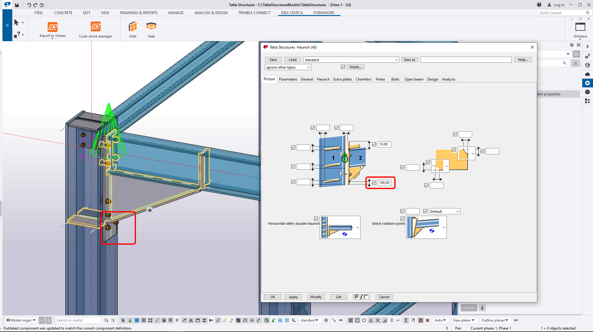Click the Apply button
593x332 pixels.
coord(293,297)
